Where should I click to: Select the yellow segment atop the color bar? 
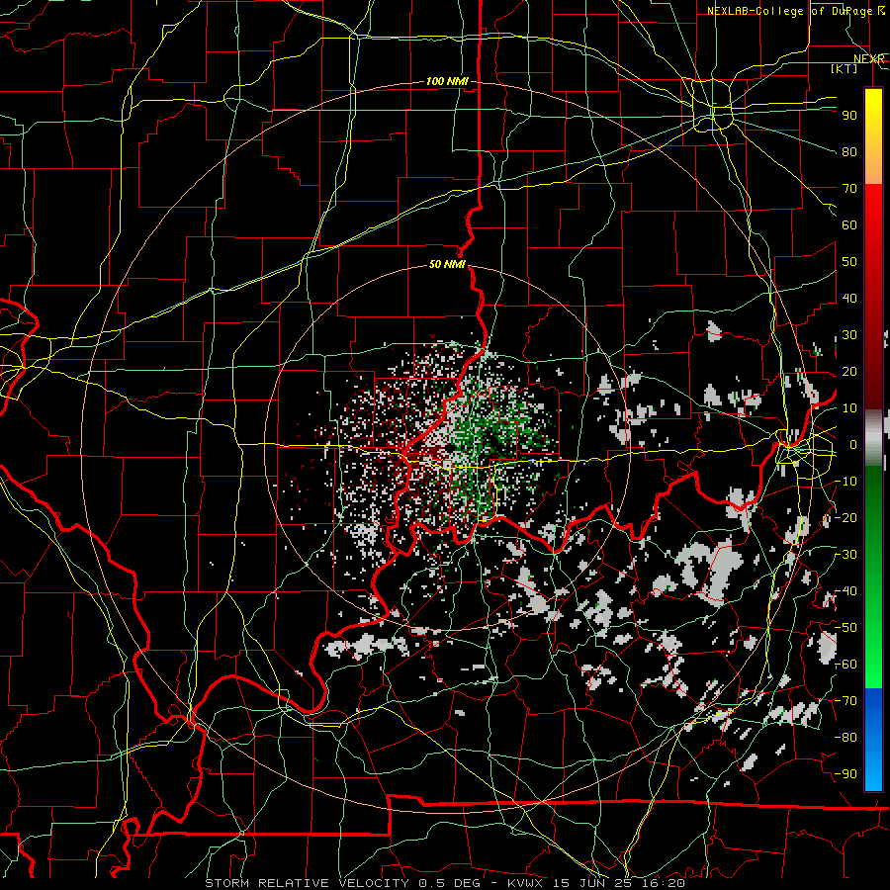(873, 114)
